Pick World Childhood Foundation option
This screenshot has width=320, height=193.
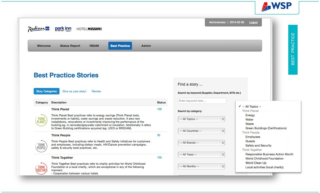click(x=264, y=159)
